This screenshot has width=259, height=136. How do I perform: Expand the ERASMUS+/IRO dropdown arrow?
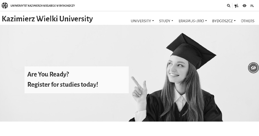[x=206, y=21]
